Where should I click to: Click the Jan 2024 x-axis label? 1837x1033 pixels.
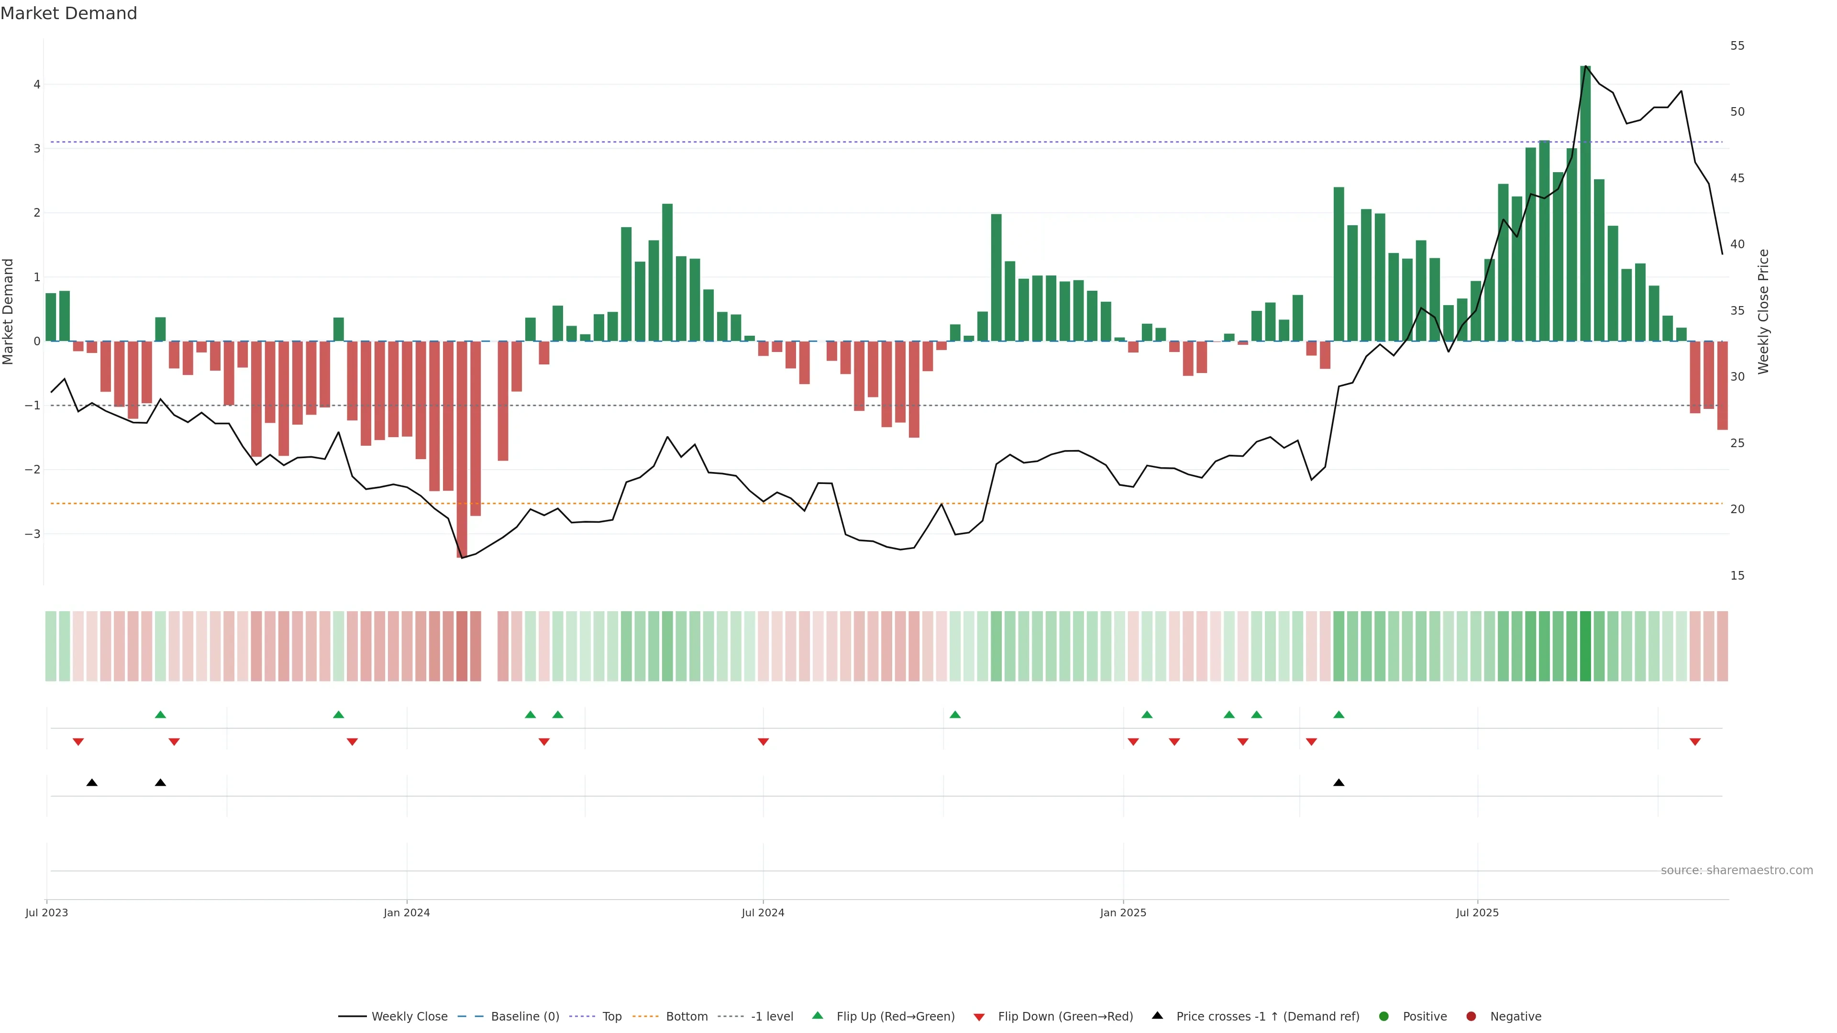tap(407, 912)
